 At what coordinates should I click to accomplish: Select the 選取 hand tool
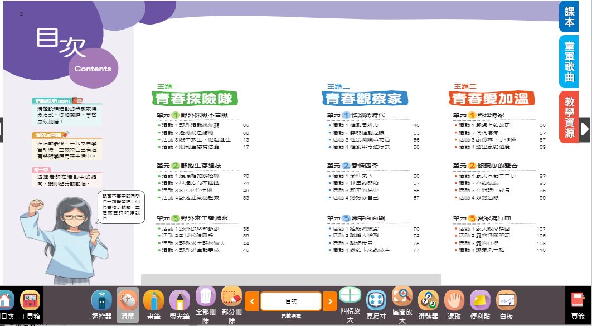[x=454, y=305]
